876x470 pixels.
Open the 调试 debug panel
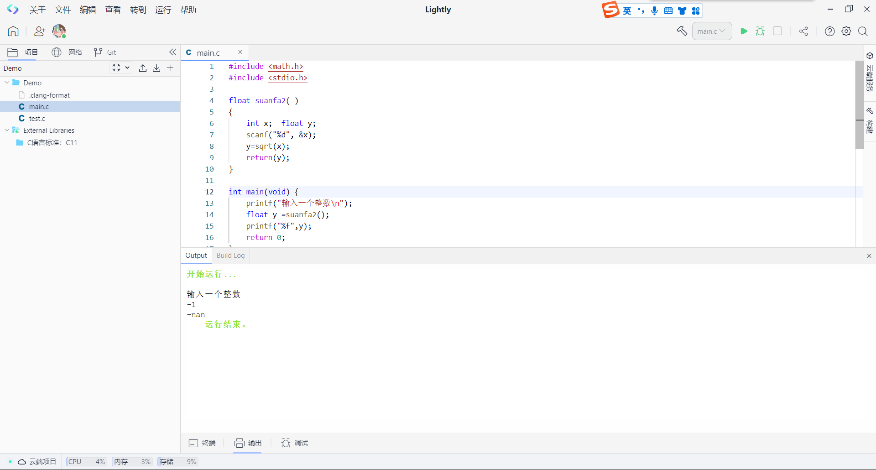pyautogui.click(x=295, y=443)
